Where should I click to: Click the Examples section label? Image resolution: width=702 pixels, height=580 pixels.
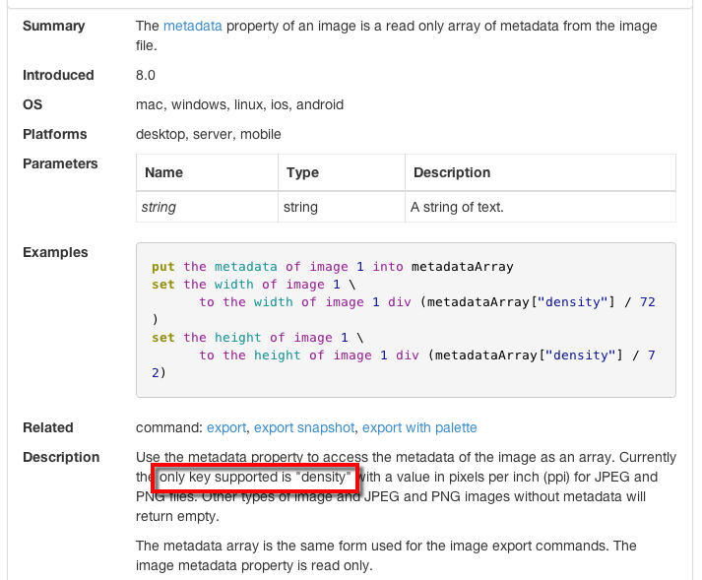55,252
